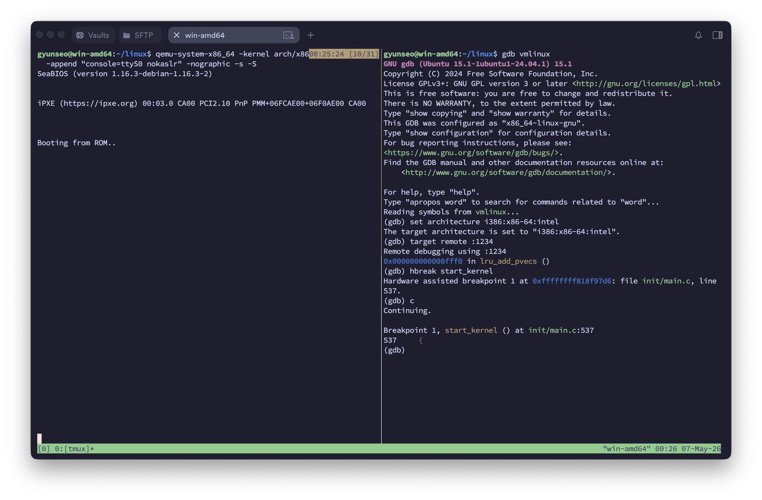Click the left pane shell prompt gyunseo@win-amd64
The width and height of the screenshot is (762, 500).
[x=75, y=54]
